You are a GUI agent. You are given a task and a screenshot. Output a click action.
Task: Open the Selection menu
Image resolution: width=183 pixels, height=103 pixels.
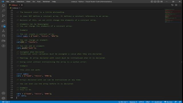pos(20,1)
